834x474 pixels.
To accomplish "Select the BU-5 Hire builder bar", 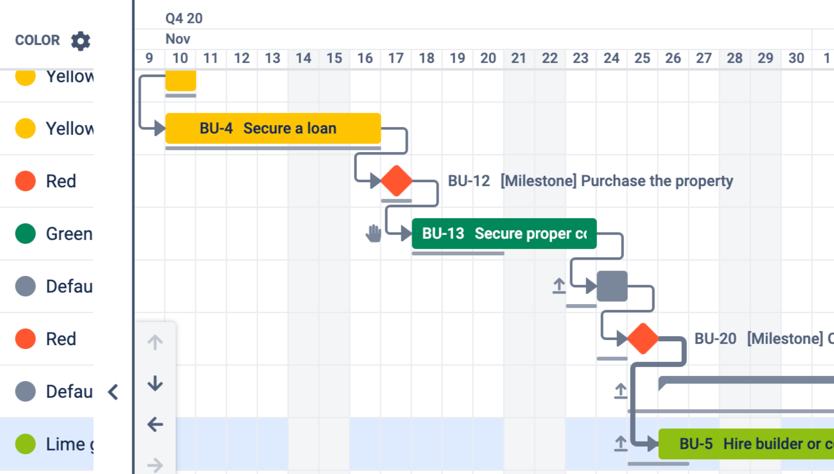I will tap(745, 444).
